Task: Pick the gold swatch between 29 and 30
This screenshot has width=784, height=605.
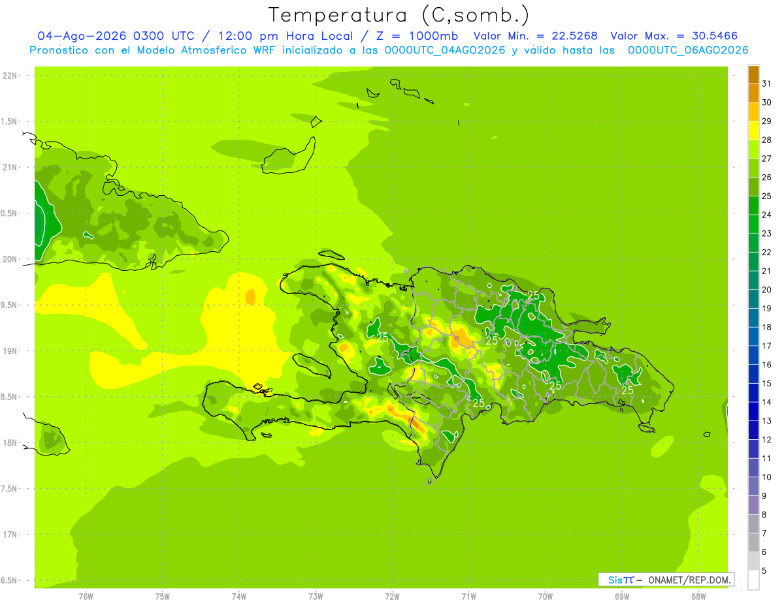Action: pos(753,112)
